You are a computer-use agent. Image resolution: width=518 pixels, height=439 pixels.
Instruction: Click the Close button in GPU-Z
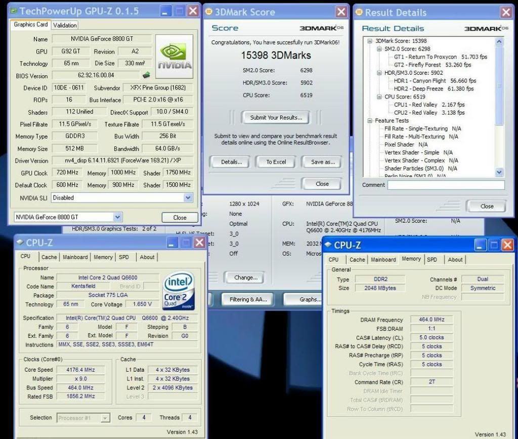pyautogui.click(x=180, y=217)
